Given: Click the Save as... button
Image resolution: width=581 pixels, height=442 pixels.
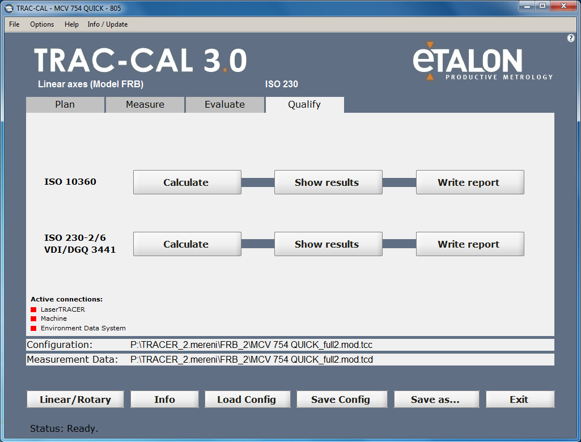Looking at the screenshot, I should coord(436,399).
